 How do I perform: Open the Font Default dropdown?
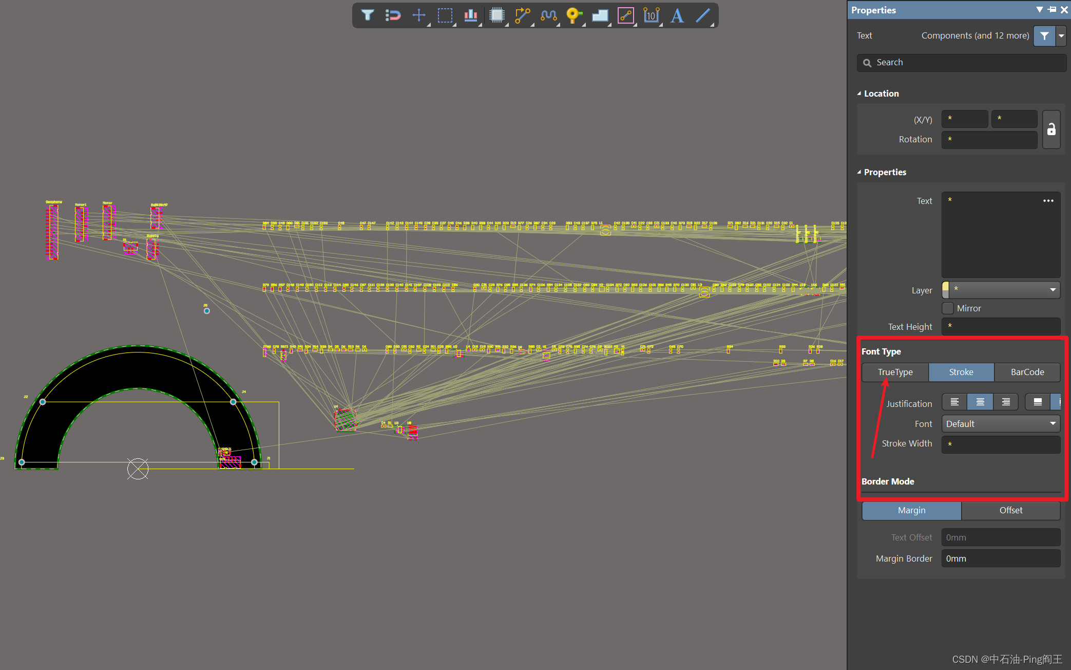[1001, 424]
